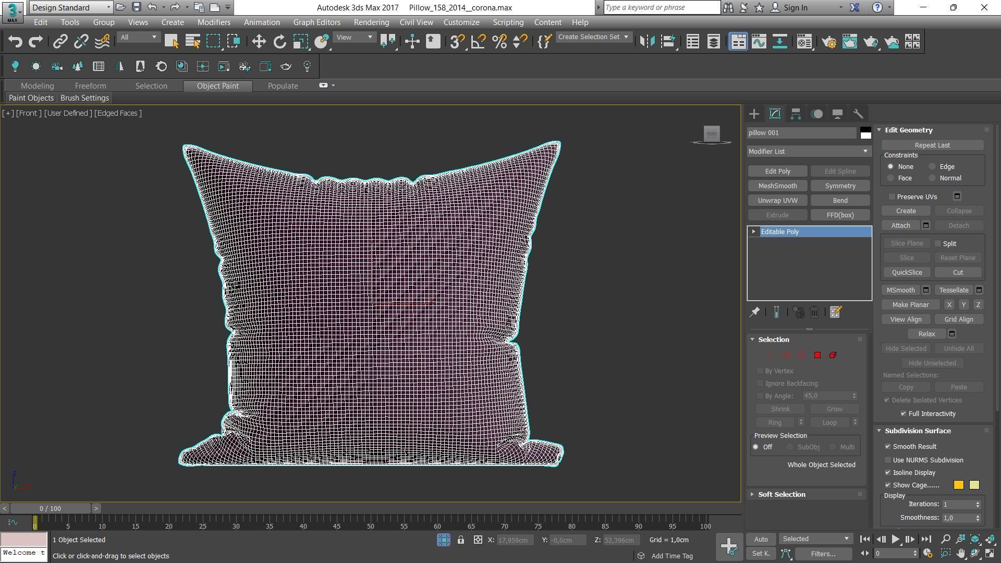Activate Select Object tool
The image size is (1001, 563).
pyautogui.click(x=172, y=42)
